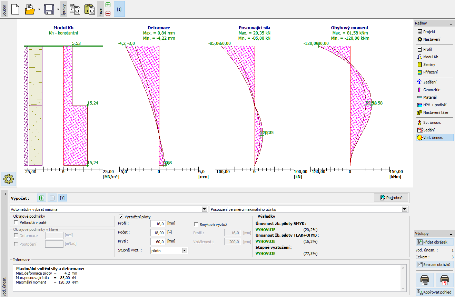Collapse the Výstupy panel

pos(451,234)
